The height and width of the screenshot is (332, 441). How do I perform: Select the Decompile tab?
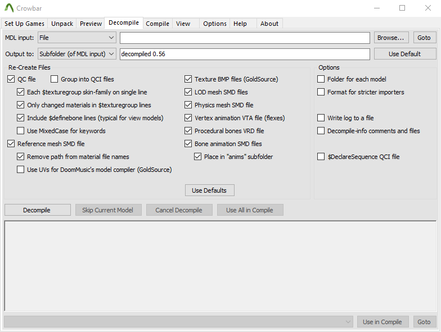124,22
